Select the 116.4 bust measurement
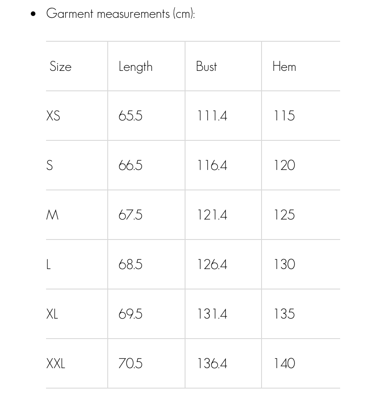The image size is (371, 419). click(212, 166)
